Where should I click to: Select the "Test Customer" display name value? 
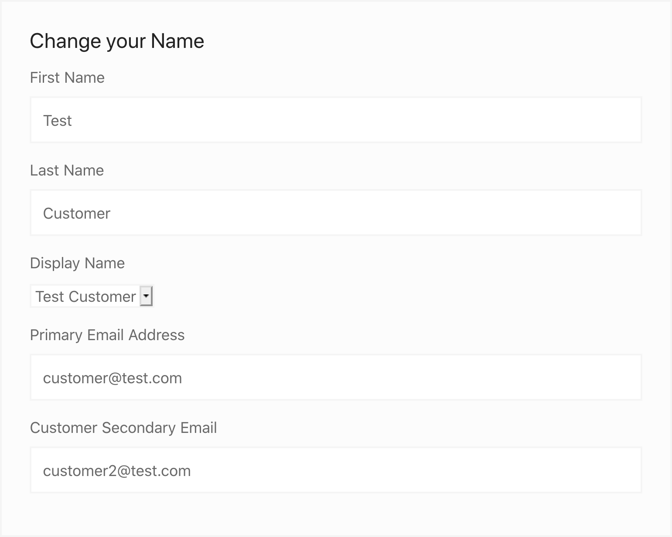click(85, 297)
